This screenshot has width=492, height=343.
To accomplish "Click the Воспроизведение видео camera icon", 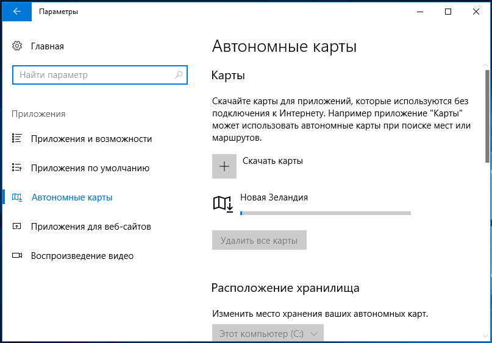I will [17, 255].
